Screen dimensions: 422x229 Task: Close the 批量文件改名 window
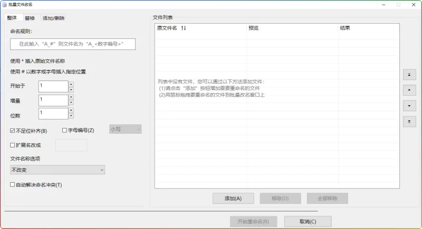click(x=414, y=5)
